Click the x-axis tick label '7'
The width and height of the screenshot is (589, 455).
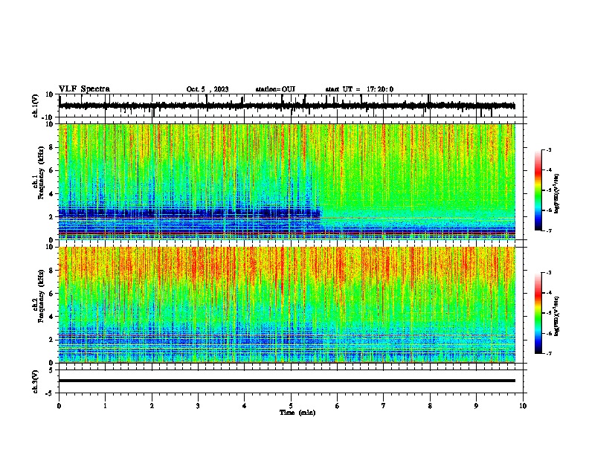click(384, 406)
